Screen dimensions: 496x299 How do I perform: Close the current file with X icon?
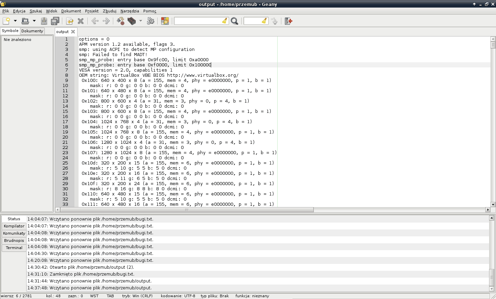[81, 21]
